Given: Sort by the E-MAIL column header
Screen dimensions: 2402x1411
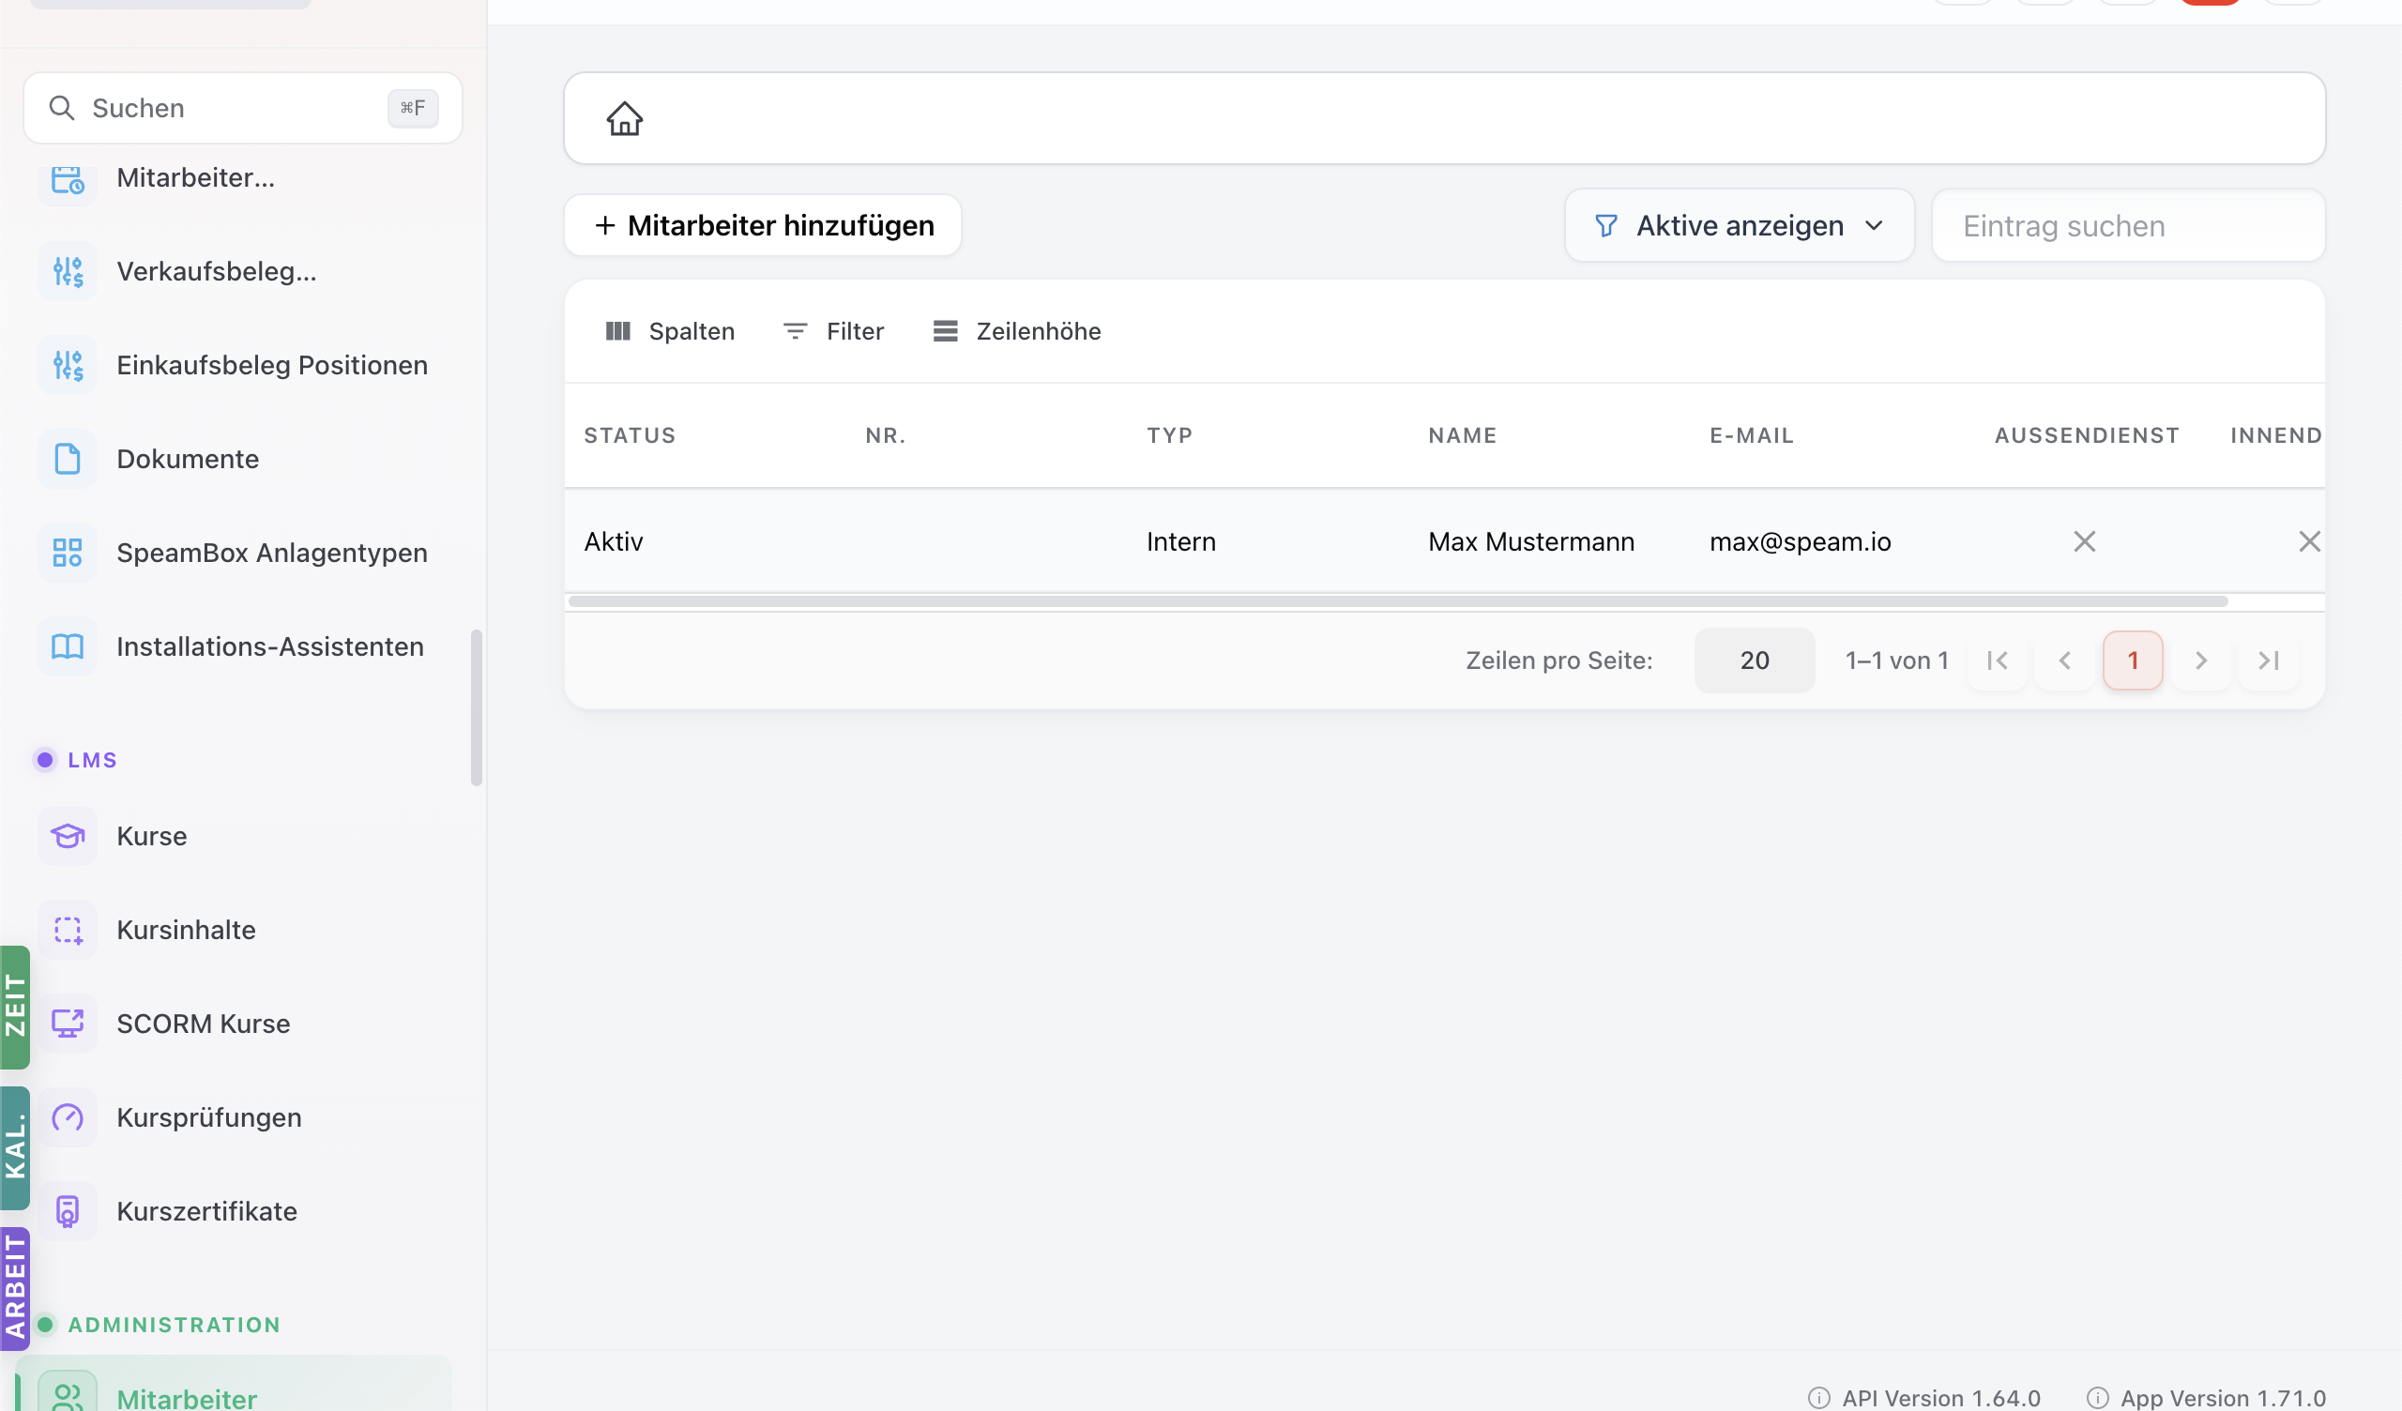Looking at the screenshot, I should coord(1751,435).
